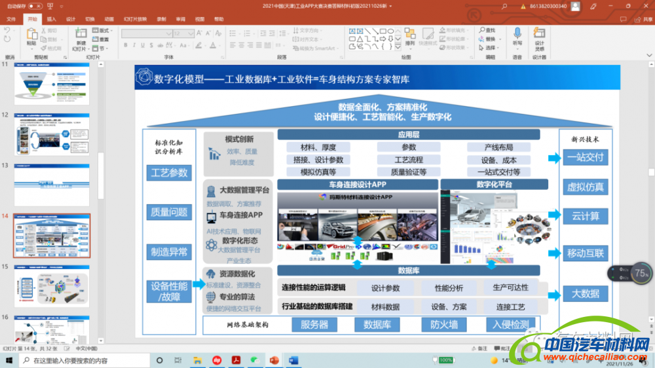Click the increase font size icon
This screenshot has width=655, height=368.
point(199,33)
